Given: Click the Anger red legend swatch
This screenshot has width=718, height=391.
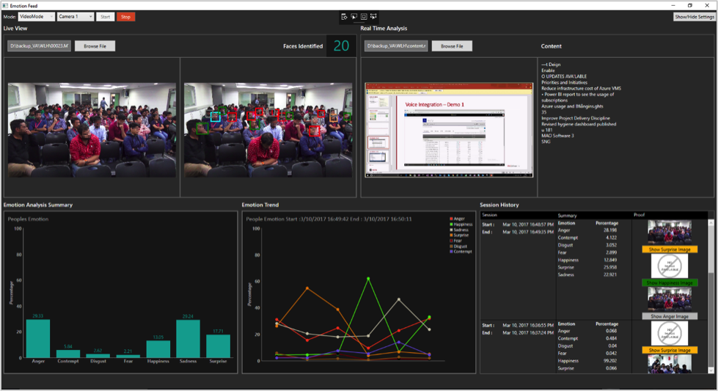Looking at the screenshot, I should click(452, 219).
